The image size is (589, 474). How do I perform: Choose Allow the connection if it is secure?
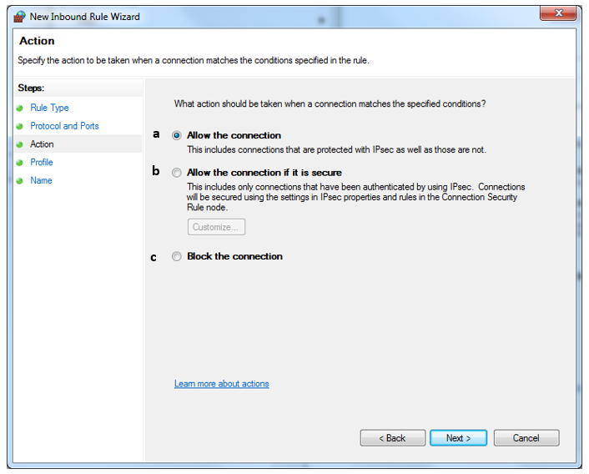pyautogui.click(x=176, y=173)
